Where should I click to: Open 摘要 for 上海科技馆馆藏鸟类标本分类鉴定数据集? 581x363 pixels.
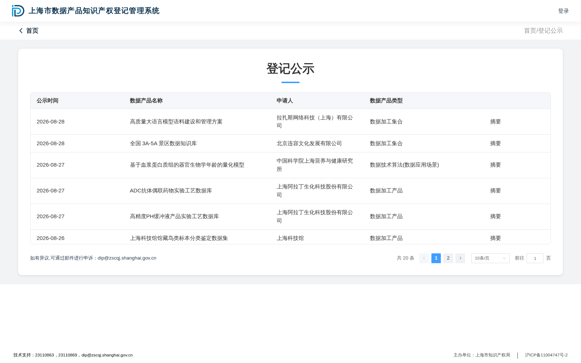495,238
